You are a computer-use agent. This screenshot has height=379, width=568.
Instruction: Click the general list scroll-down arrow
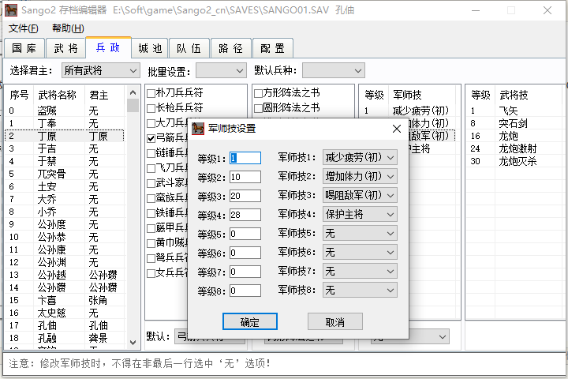(x=133, y=343)
